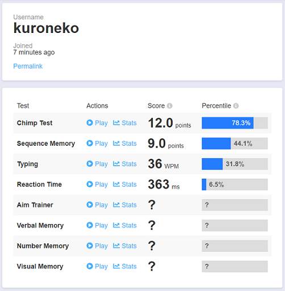Select Play text for Typing

(x=101, y=164)
